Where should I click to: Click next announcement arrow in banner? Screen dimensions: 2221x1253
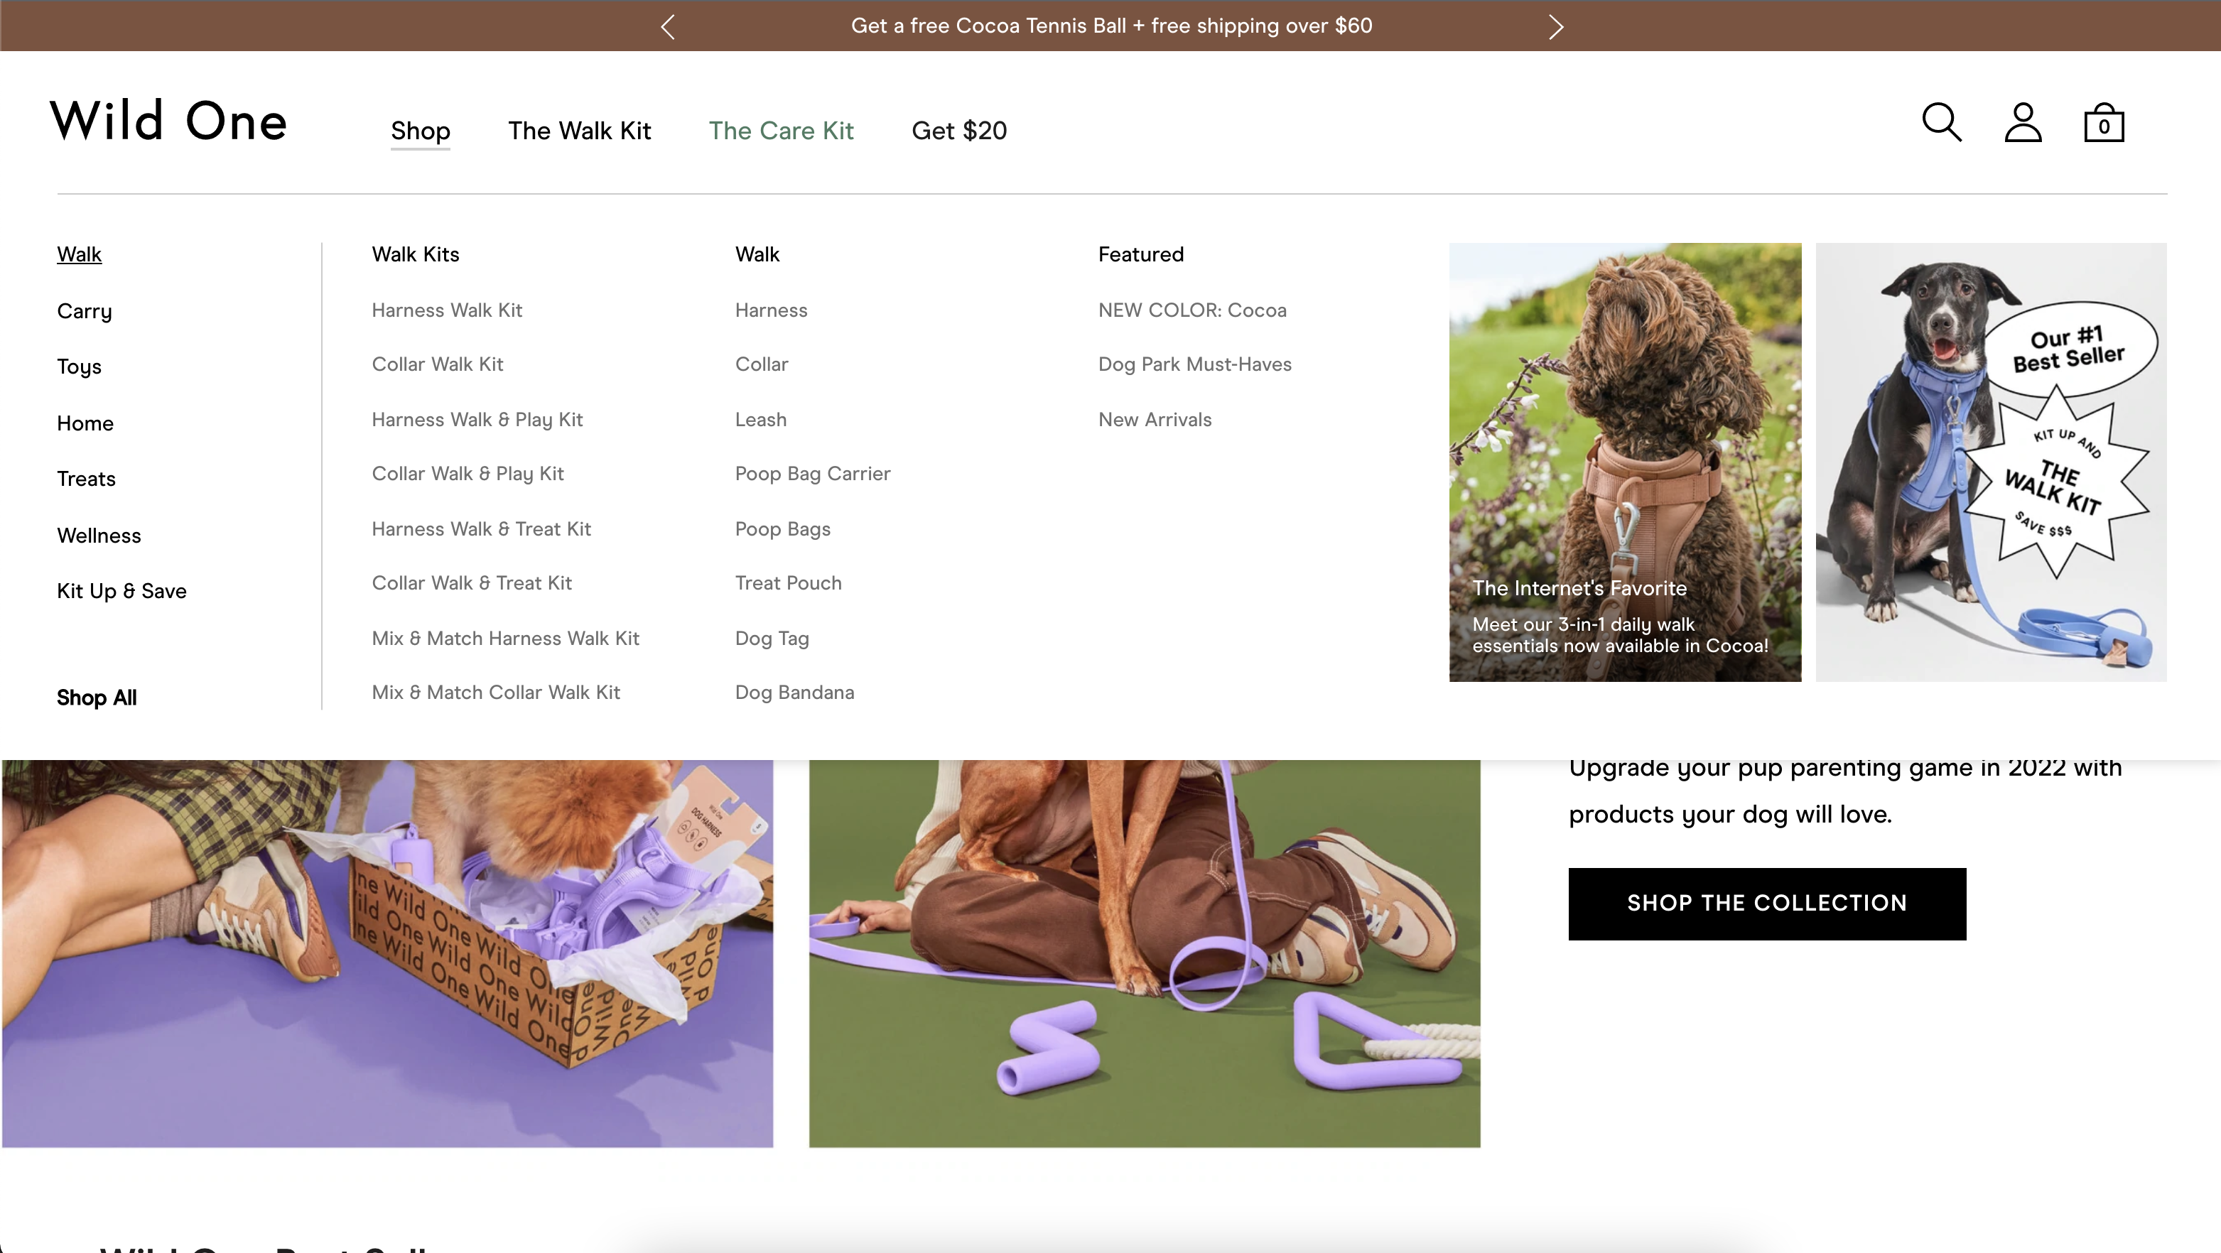[1555, 27]
